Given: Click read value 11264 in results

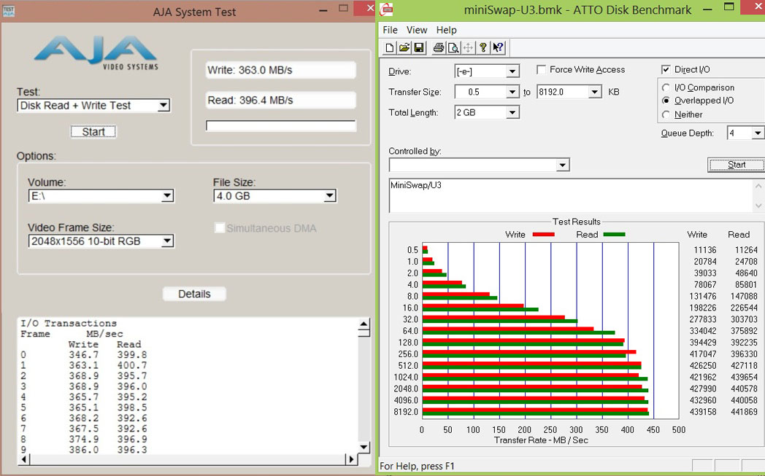Looking at the screenshot, I should pyautogui.click(x=747, y=250).
